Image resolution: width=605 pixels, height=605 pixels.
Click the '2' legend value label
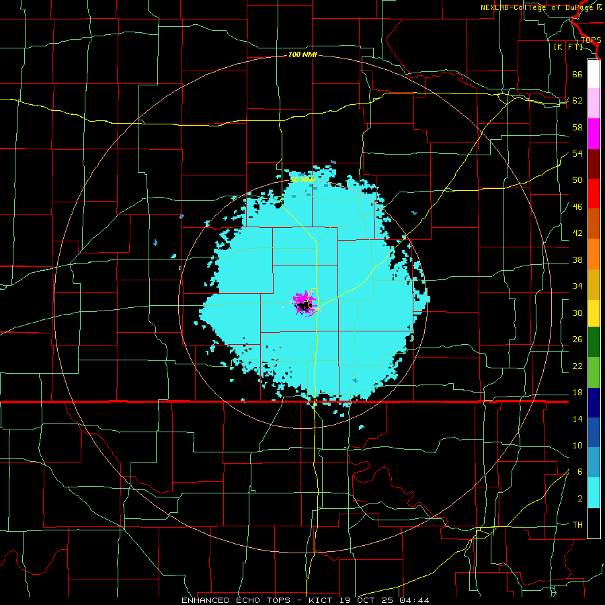(x=580, y=499)
